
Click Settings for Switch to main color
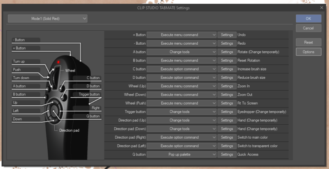tap(227, 137)
